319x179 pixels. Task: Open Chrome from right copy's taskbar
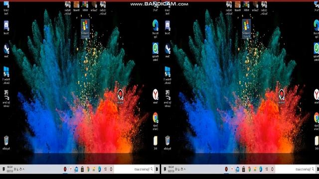tap(249, 169)
